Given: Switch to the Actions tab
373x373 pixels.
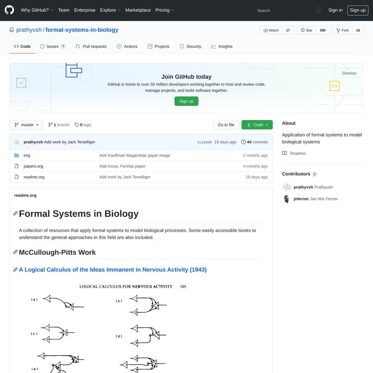Looking at the screenshot, I should click(127, 46).
